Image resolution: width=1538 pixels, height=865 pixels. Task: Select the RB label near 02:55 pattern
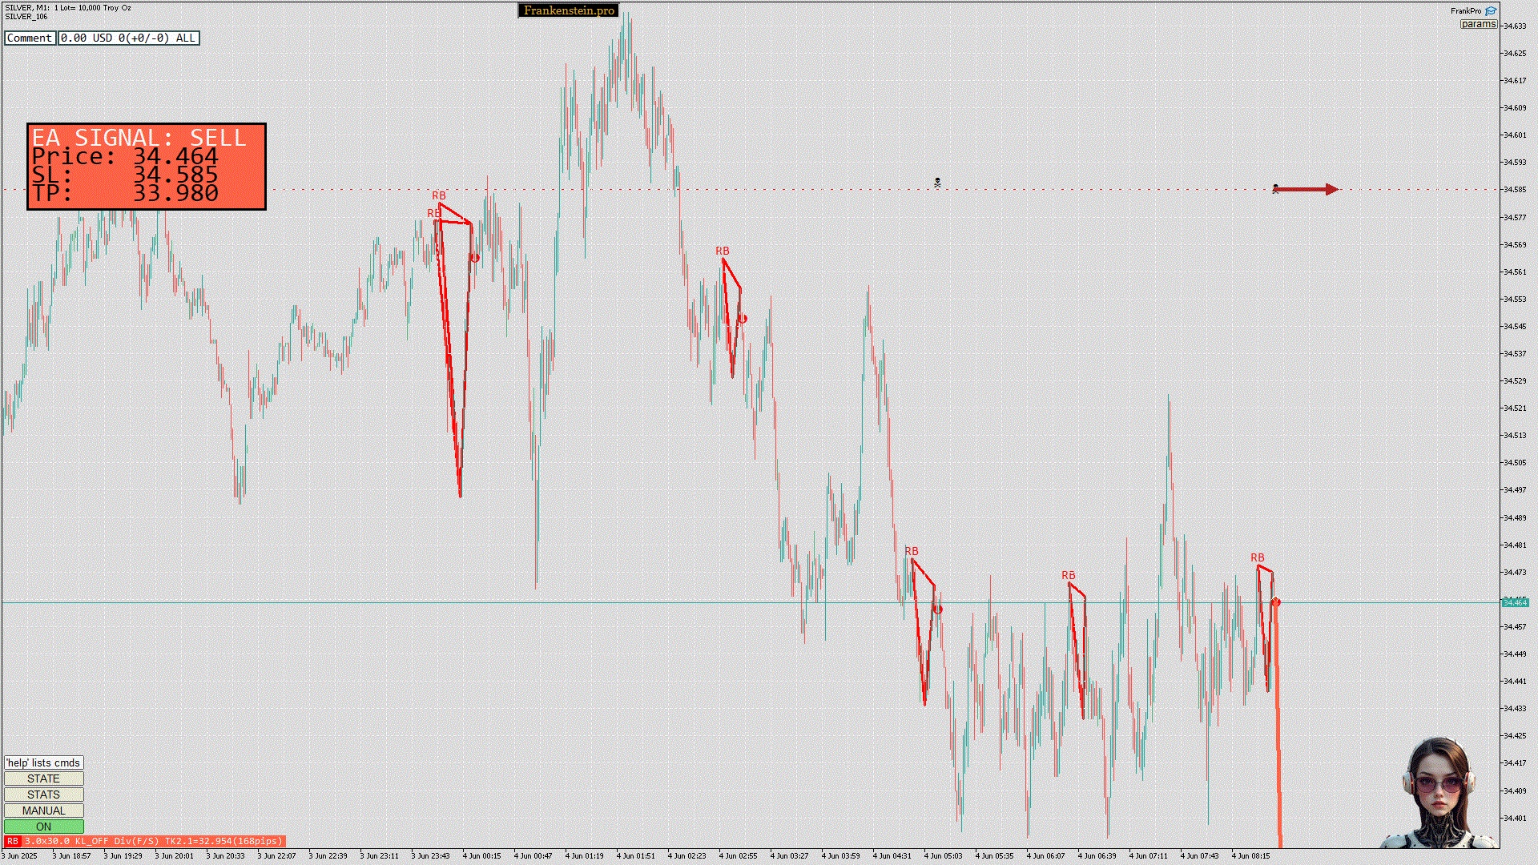(x=722, y=251)
